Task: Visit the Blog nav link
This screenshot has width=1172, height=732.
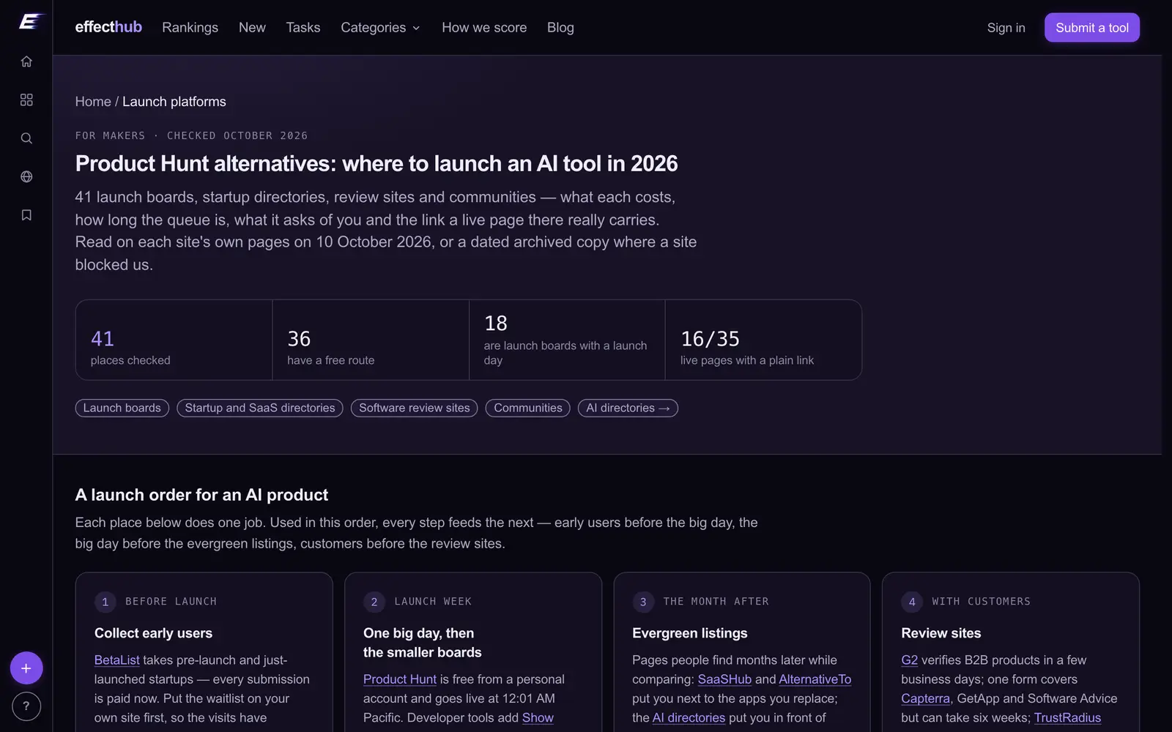Action: (560, 28)
